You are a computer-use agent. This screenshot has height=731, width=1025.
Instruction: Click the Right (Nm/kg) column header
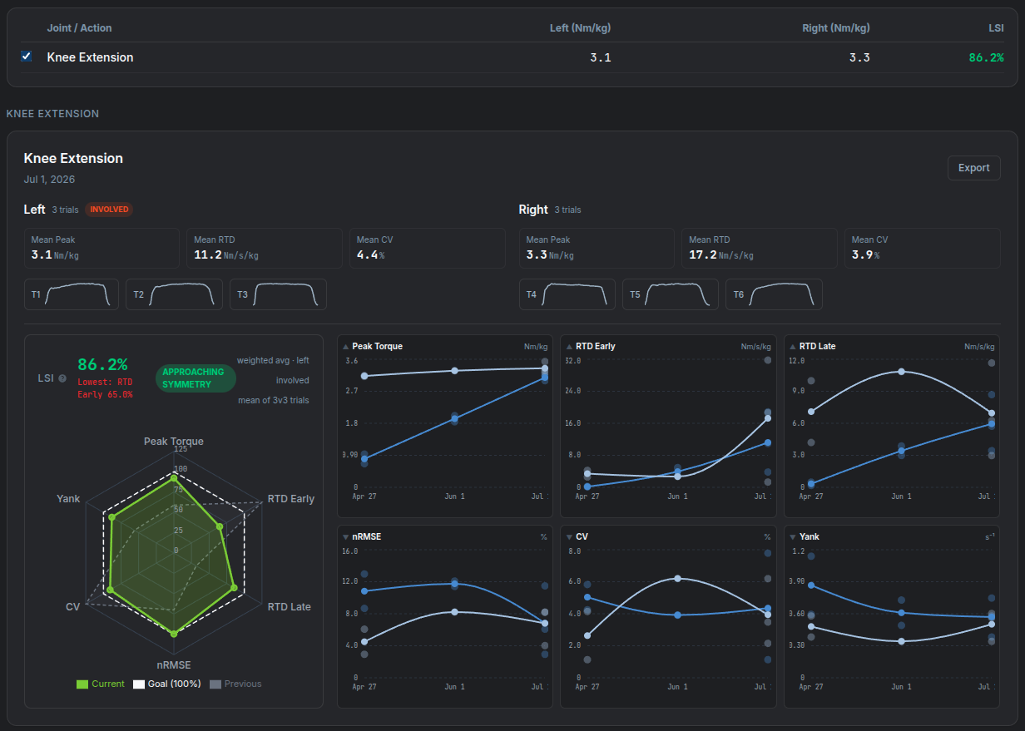coord(836,28)
